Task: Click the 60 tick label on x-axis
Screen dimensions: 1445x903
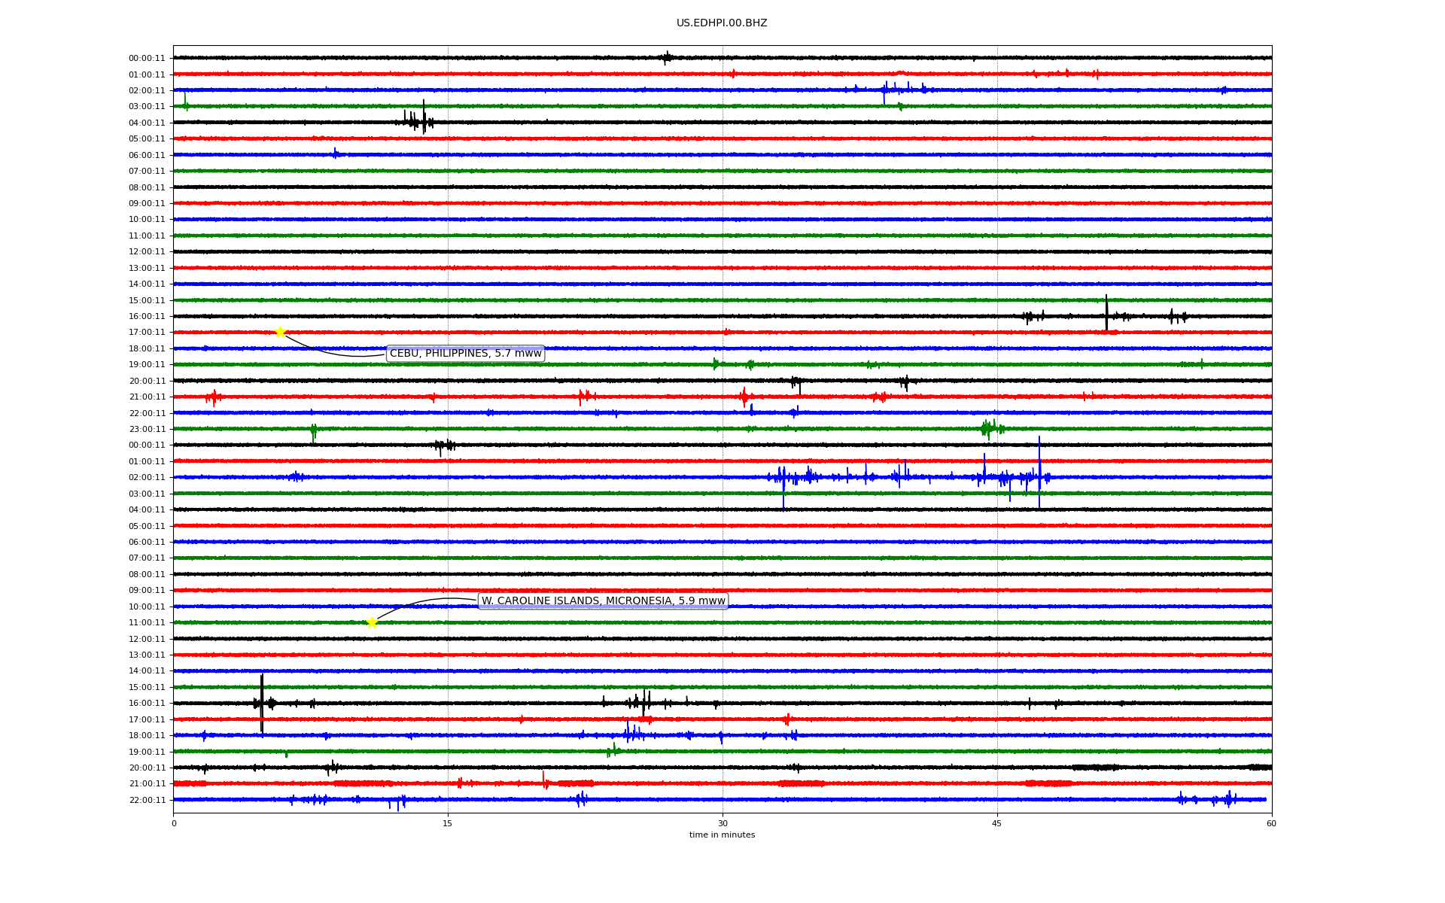Action: (1270, 823)
